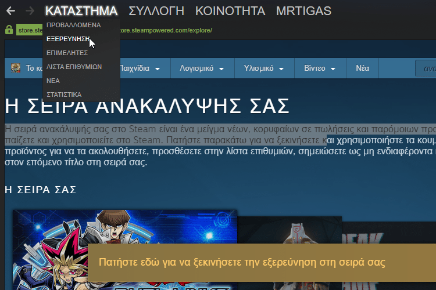Screen dimensions: 436x290
Task: Click the green store.ste certificate label
Action: (x=30, y=30)
